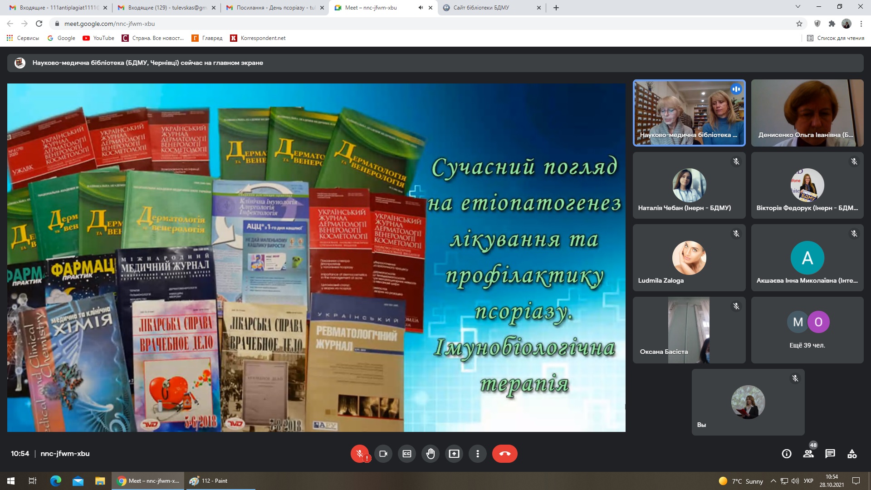Raise hand in the meeting
Viewport: 871px width, 490px height.
tap(431, 454)
